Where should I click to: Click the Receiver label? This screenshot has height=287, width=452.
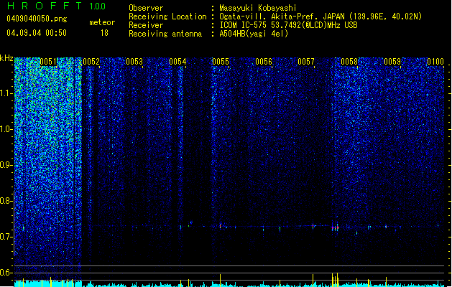pos(146,25)
